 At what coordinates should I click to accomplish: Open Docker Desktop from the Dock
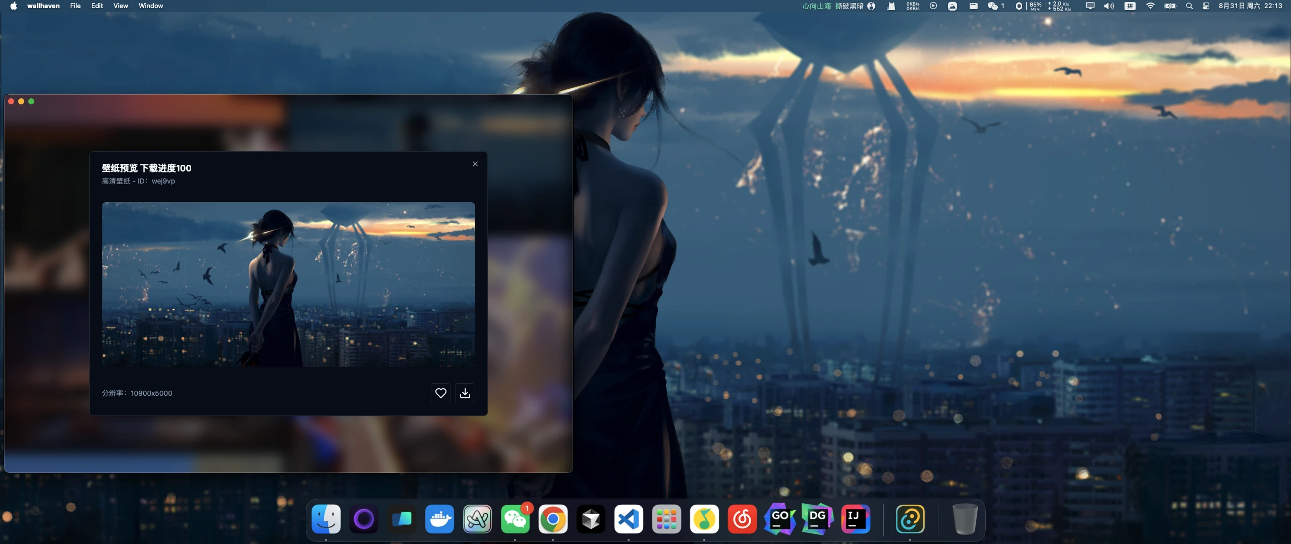click(x=439, y=519)
